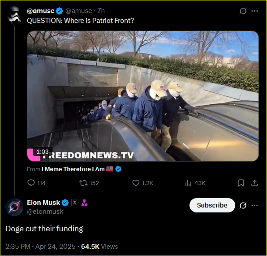Click the @amuse display name
The width and height of the screenshot is (267, 256).
[x=40, y=11]
